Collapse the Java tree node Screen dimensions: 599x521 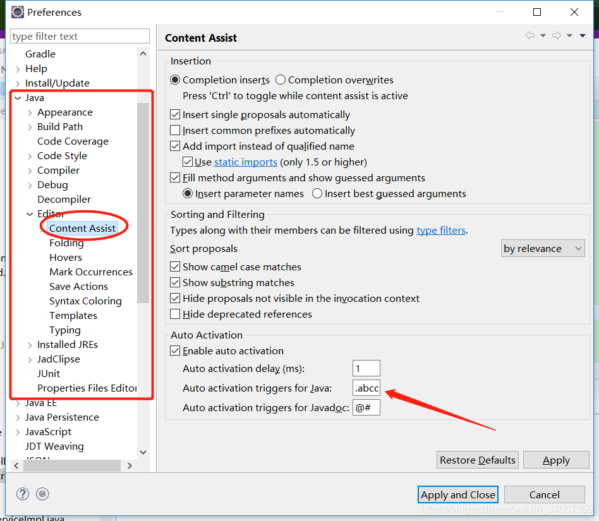pos(18,98)
